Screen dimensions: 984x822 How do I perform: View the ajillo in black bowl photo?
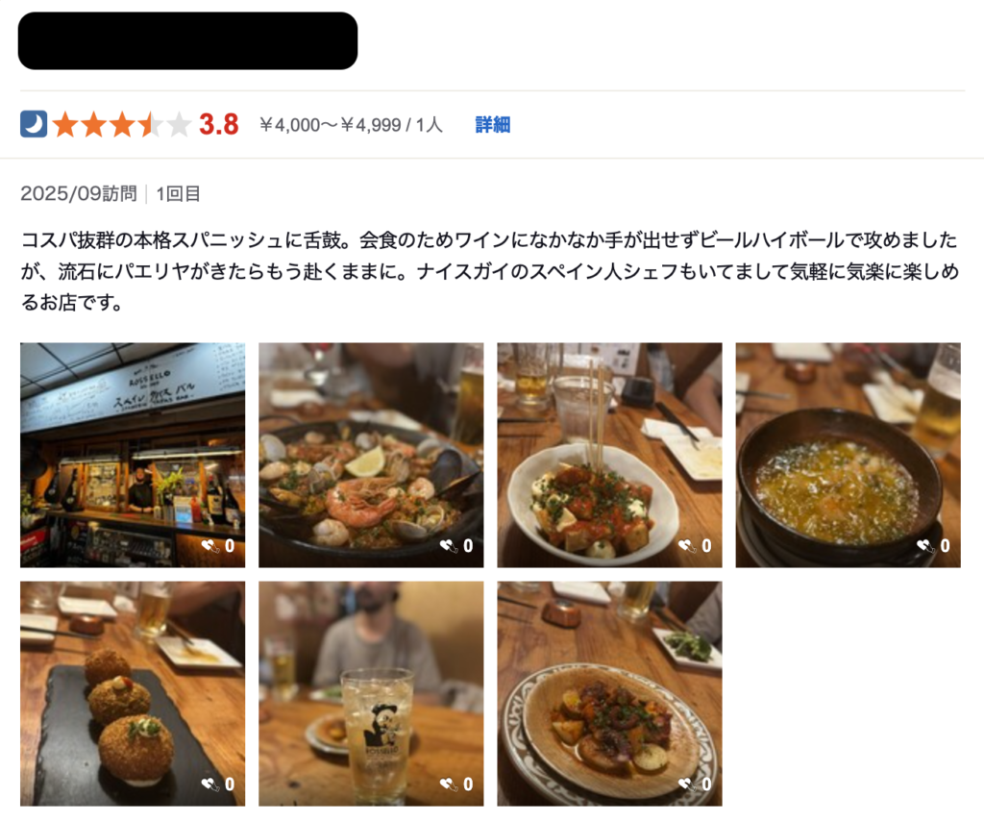point(848,456)
